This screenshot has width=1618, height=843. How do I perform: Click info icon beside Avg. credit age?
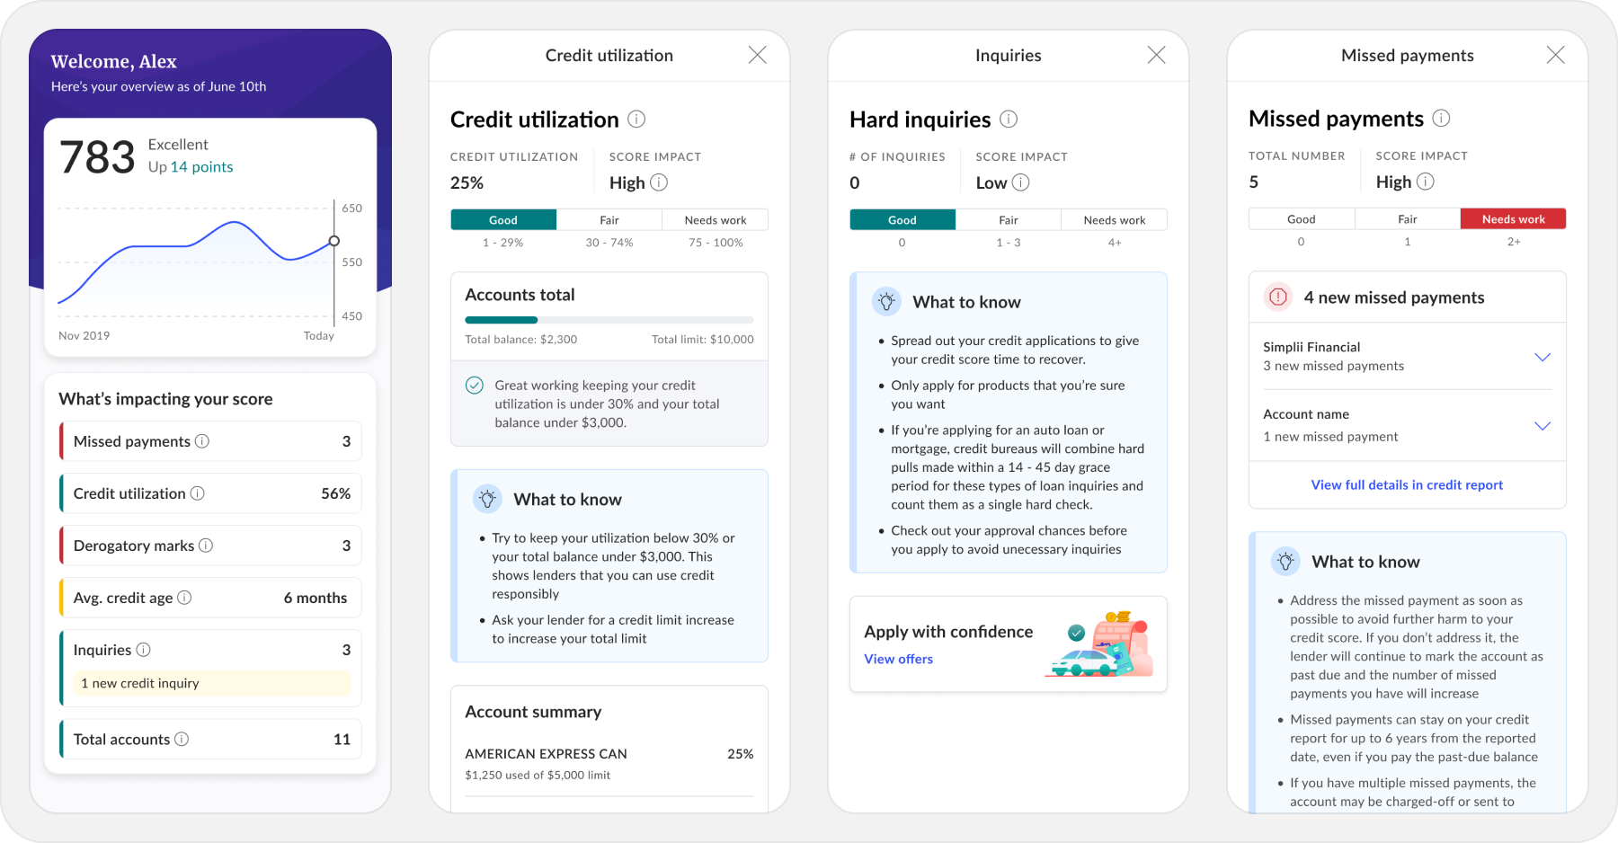pos(184,598)
